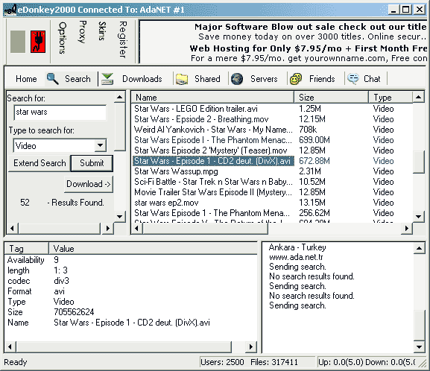The width and height of the screenshot is (430, 371).
Task: Select 'Star Wars - LEGO Edition trailer.avi'
Action: 196,109
